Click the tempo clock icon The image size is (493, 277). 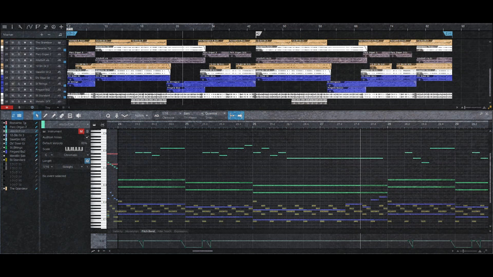click(x=53, y=27)
